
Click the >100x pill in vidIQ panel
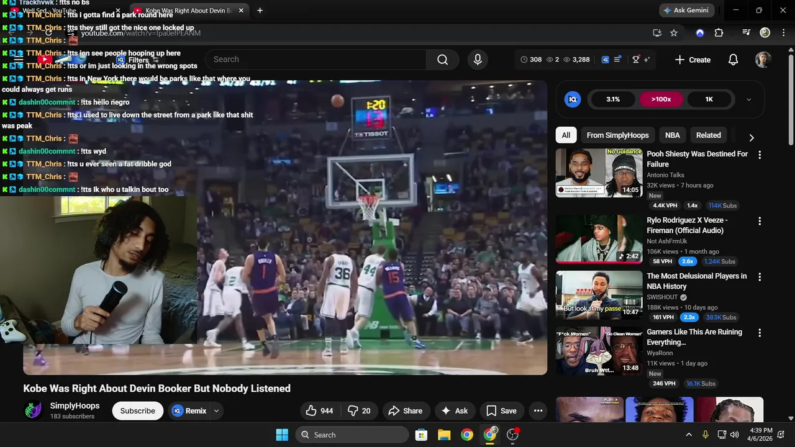[x=661, y=99]
